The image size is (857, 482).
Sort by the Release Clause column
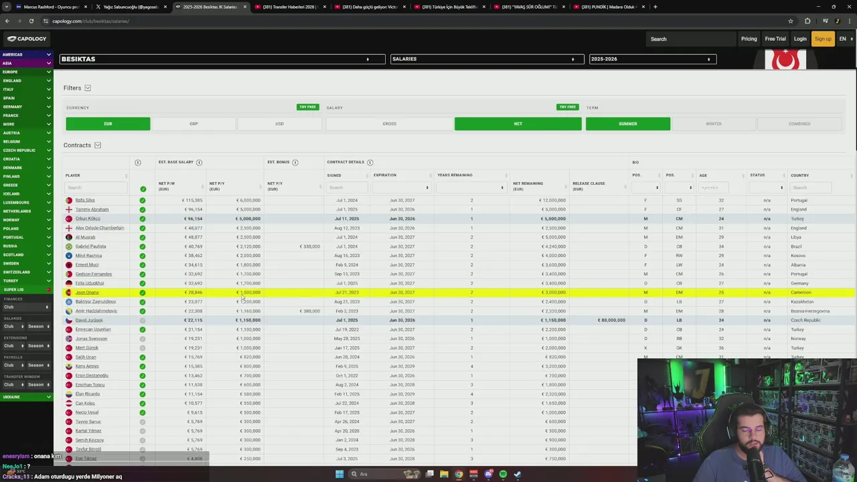tap(627, 187)
